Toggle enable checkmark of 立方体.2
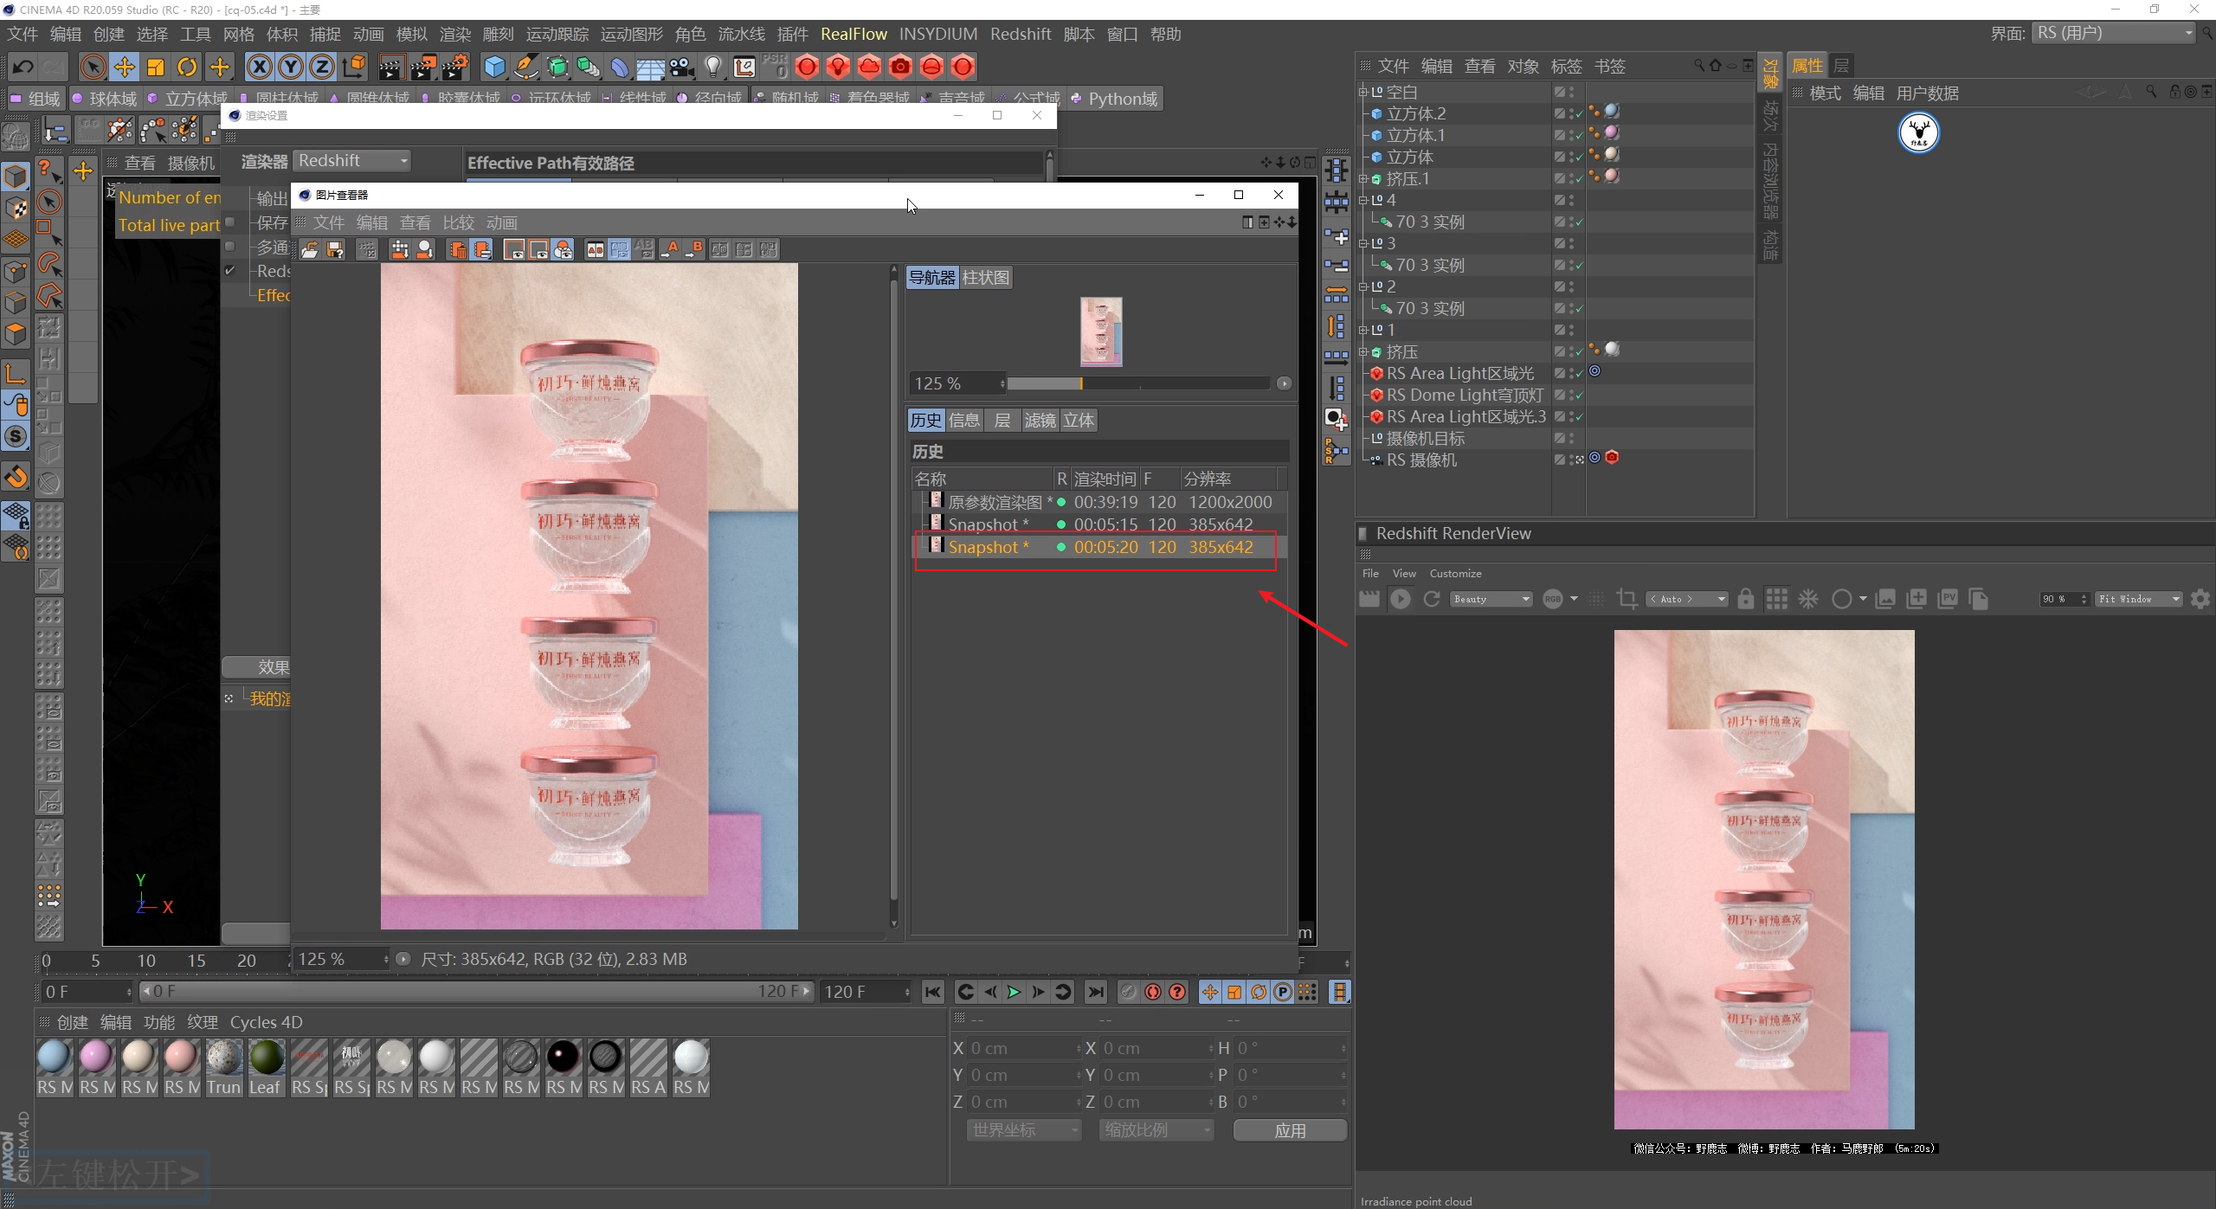 tap(1579, 114)
